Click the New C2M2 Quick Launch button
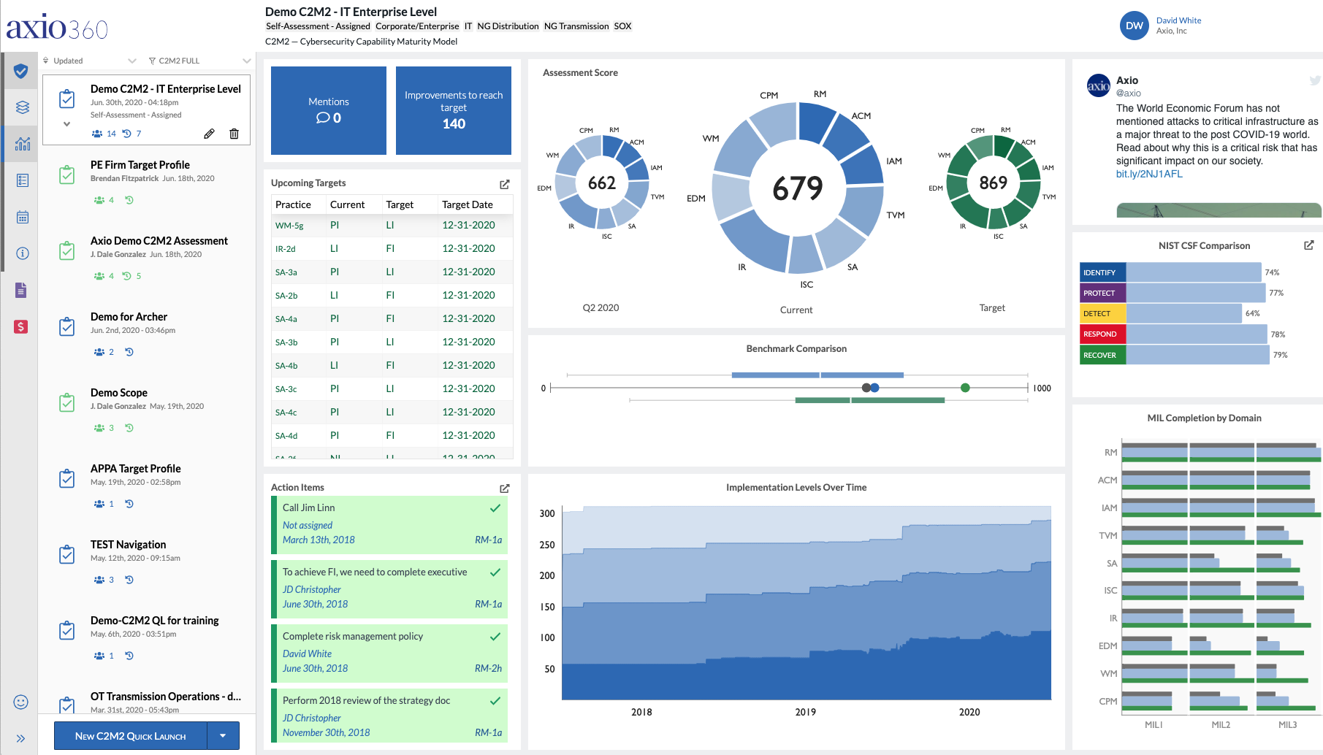The image size is (1323, 755). point(131,735)
